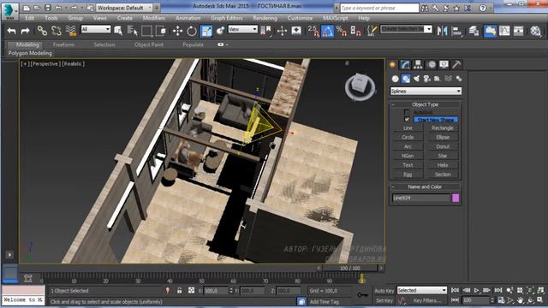Open the Selected key filter dropdown
This screenshot has height=308, width=548.
coord(422,290)
